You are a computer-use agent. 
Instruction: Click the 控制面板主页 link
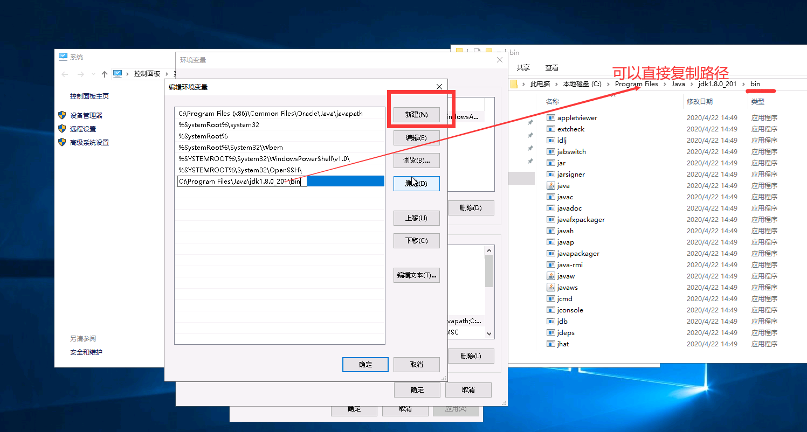click(89, 96)
